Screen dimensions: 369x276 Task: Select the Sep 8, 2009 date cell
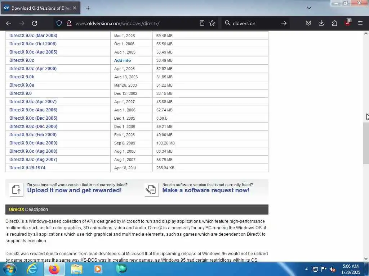tap(132, 143)
